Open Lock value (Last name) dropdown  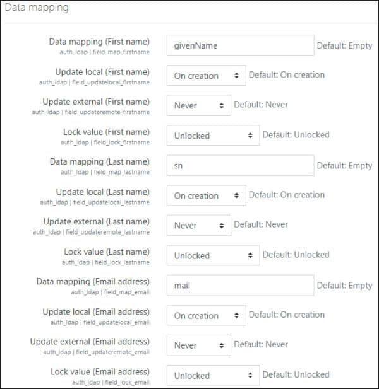click(x=213, y=255)
